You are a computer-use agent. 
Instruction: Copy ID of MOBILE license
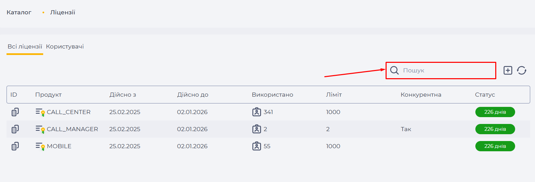pyautogui.click(x=15, y=146)
